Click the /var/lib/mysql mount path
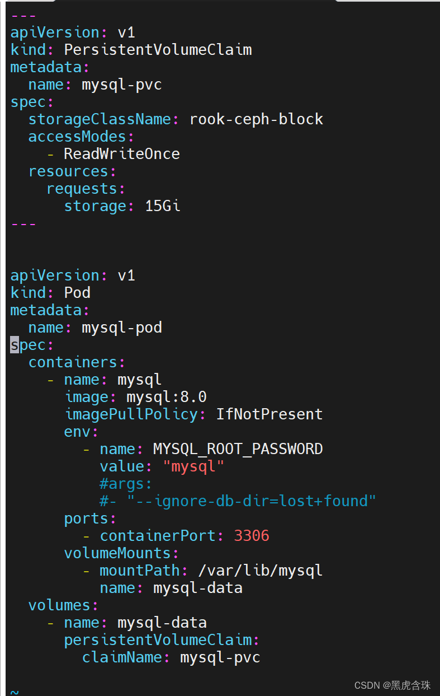Viewport: 440px width, 696px height. 261,571
